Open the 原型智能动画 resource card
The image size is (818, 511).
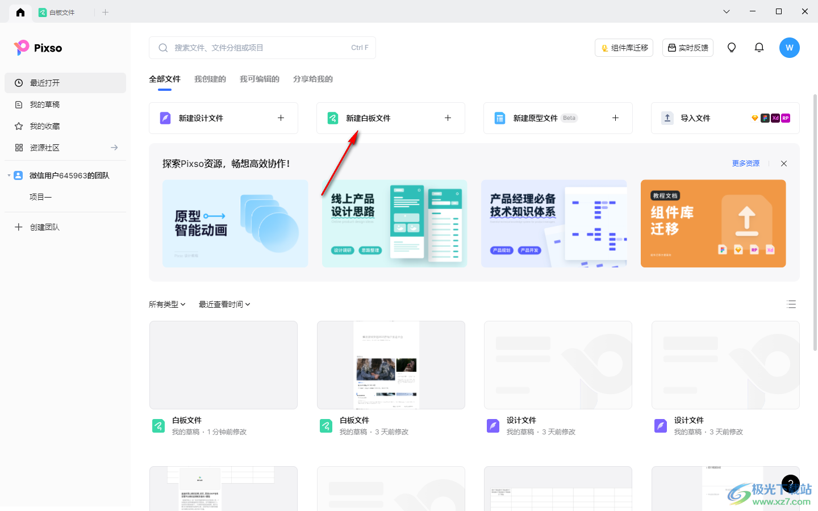pos(235,224)
